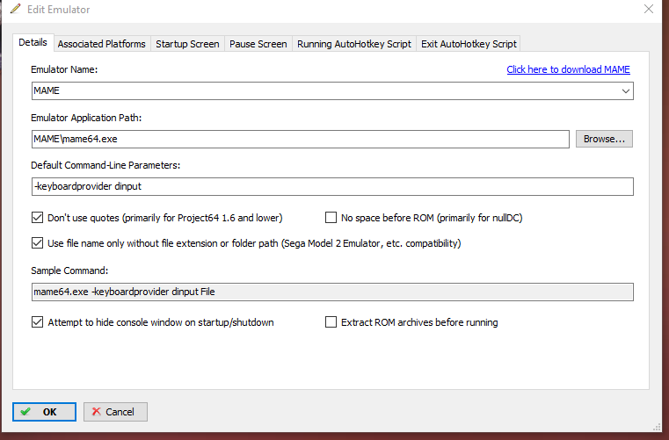Close the Edit Emulator dialog
The height and width of the screenshot is (440, 669).
point(649,9)
